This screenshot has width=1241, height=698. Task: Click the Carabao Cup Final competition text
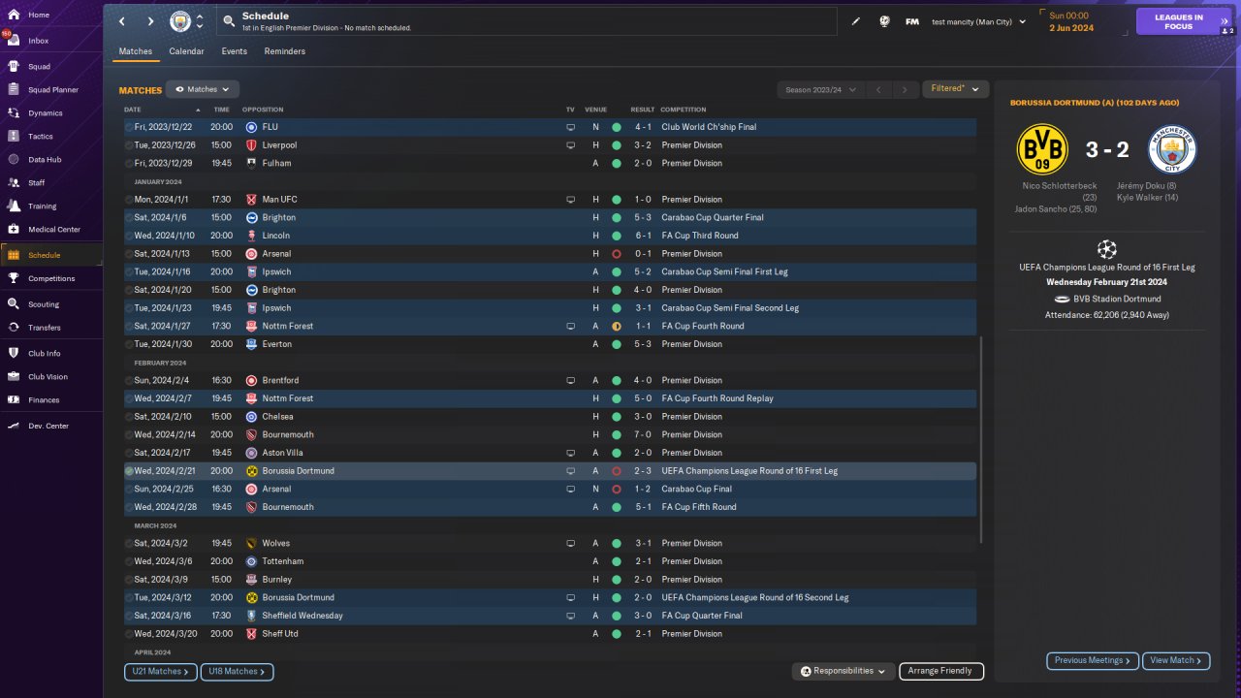coord(696,490)
